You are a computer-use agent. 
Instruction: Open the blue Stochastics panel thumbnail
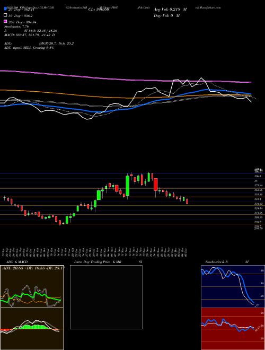coord(233,286)
